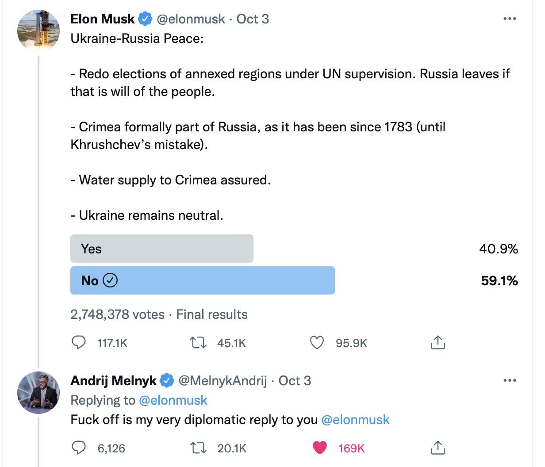
Task: Open more options on Elon Musk's tweet
Action: pos(510,19)
